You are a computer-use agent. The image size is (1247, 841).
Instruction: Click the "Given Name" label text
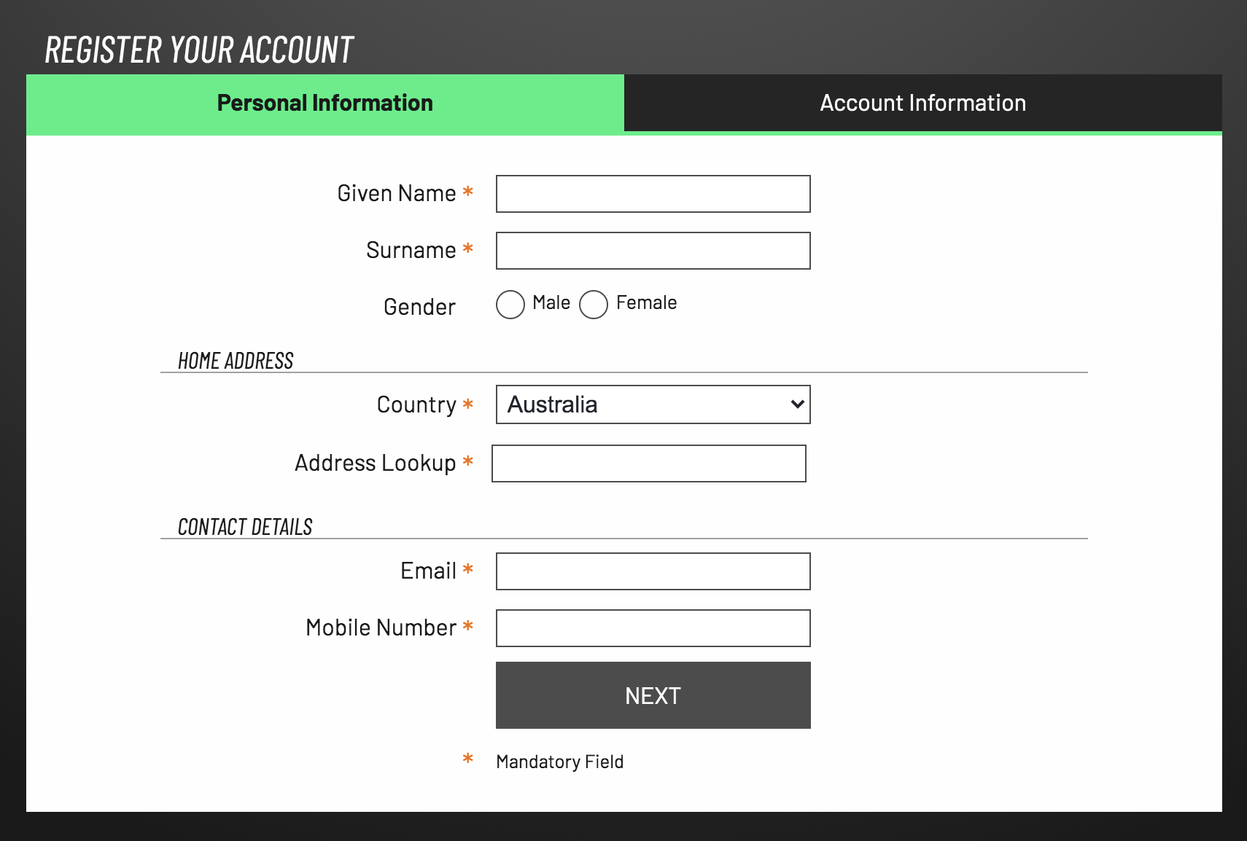pyautogui.click(x=396, y=194)
